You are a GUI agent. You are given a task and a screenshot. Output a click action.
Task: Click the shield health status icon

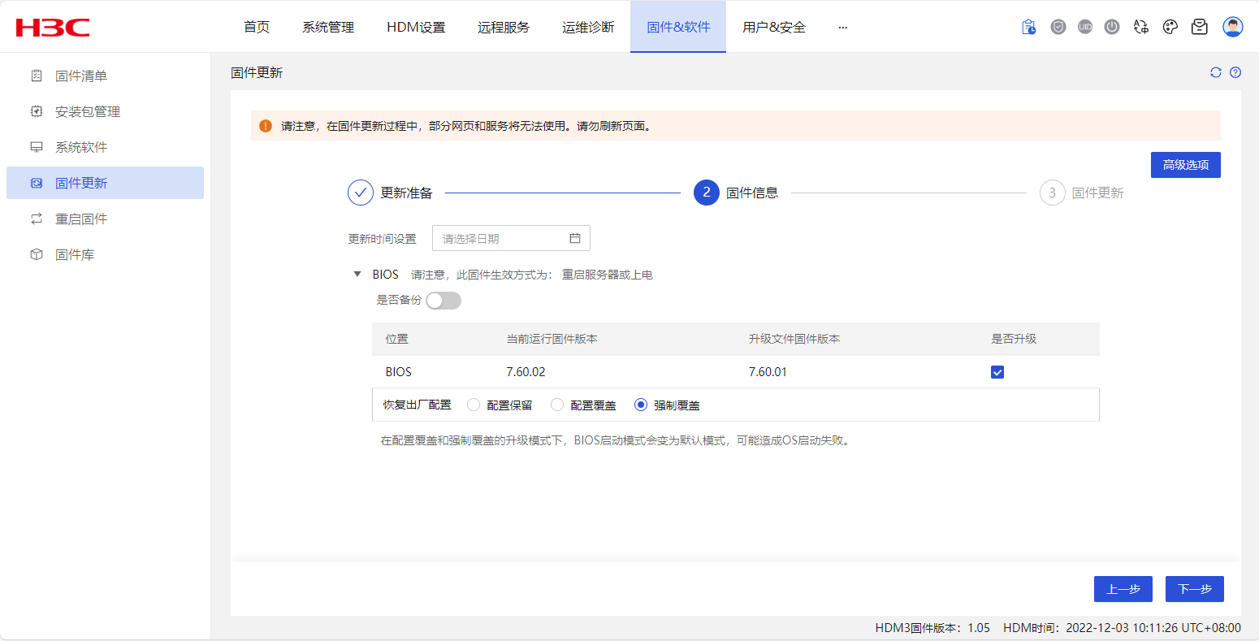tap(1058, 27)
